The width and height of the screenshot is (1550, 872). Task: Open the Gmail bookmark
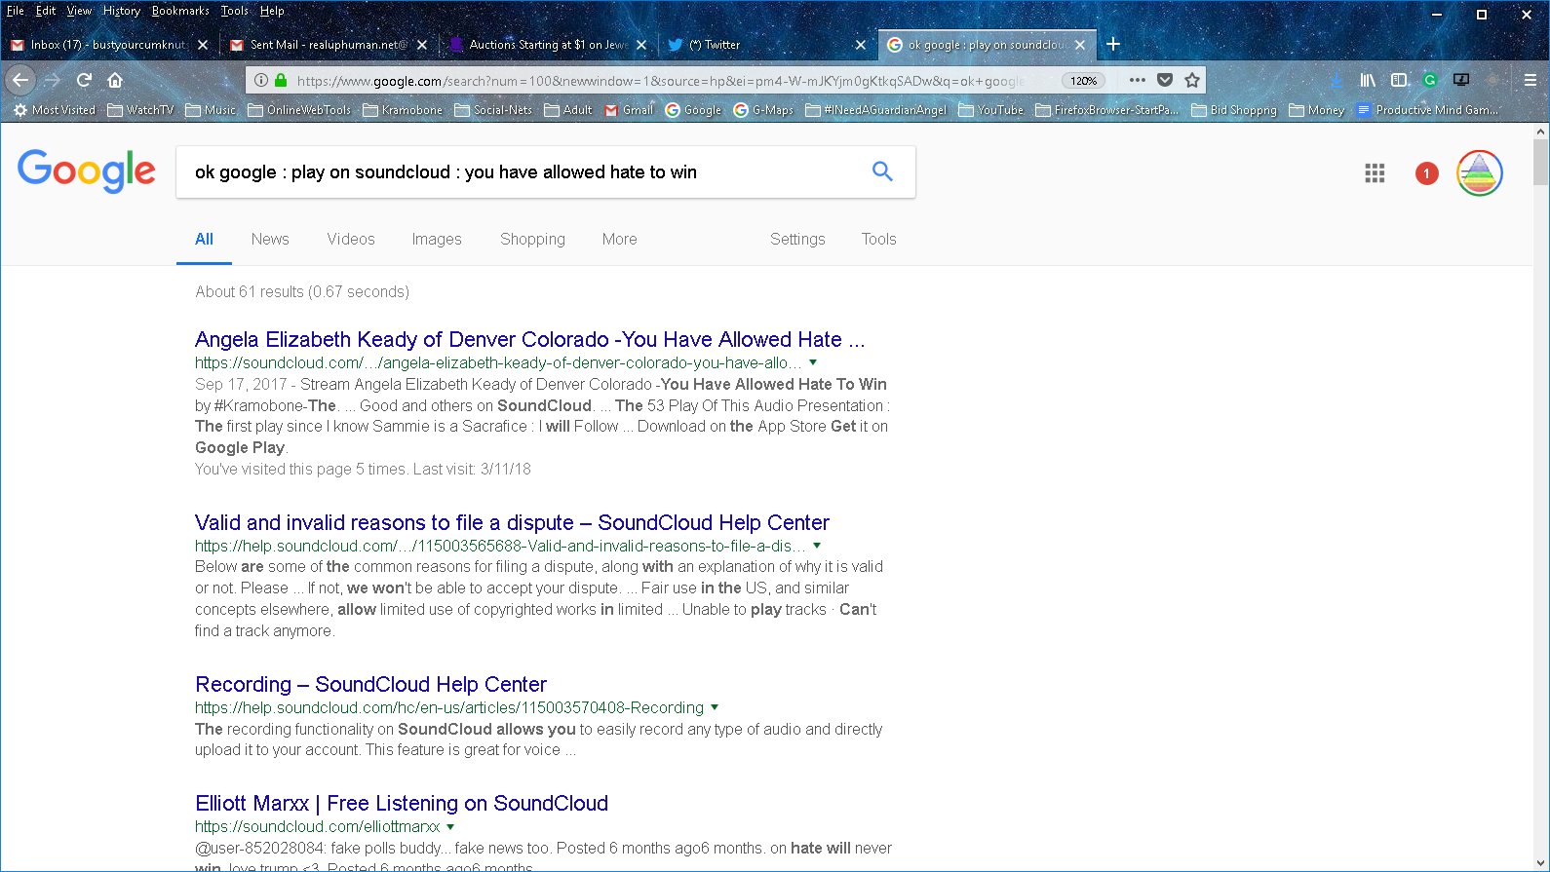tap(629, 110)
